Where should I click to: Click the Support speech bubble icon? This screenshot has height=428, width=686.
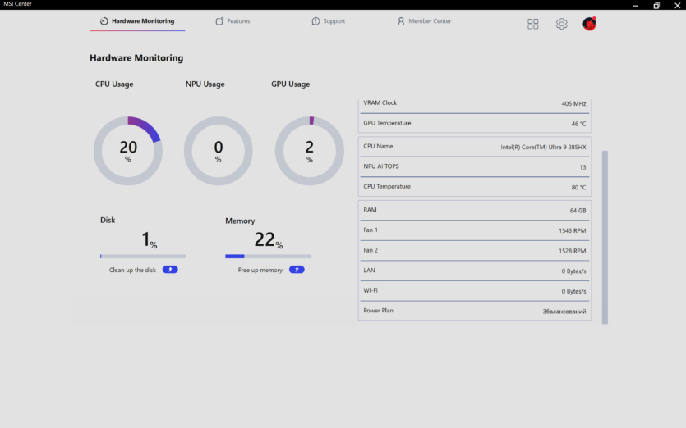(x=315, y=21)
